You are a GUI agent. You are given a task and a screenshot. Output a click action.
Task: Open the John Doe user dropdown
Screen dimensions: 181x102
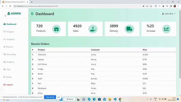coord(169,14)
